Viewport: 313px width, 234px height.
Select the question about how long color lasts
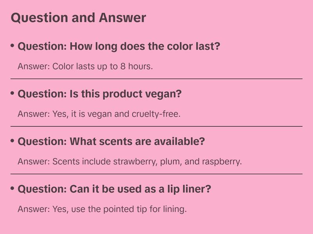coord(119,47)
